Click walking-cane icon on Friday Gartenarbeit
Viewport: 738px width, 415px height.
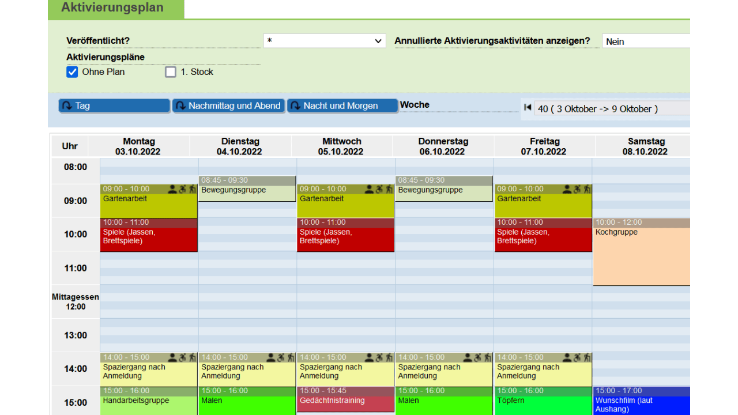(x=587, y=188)
